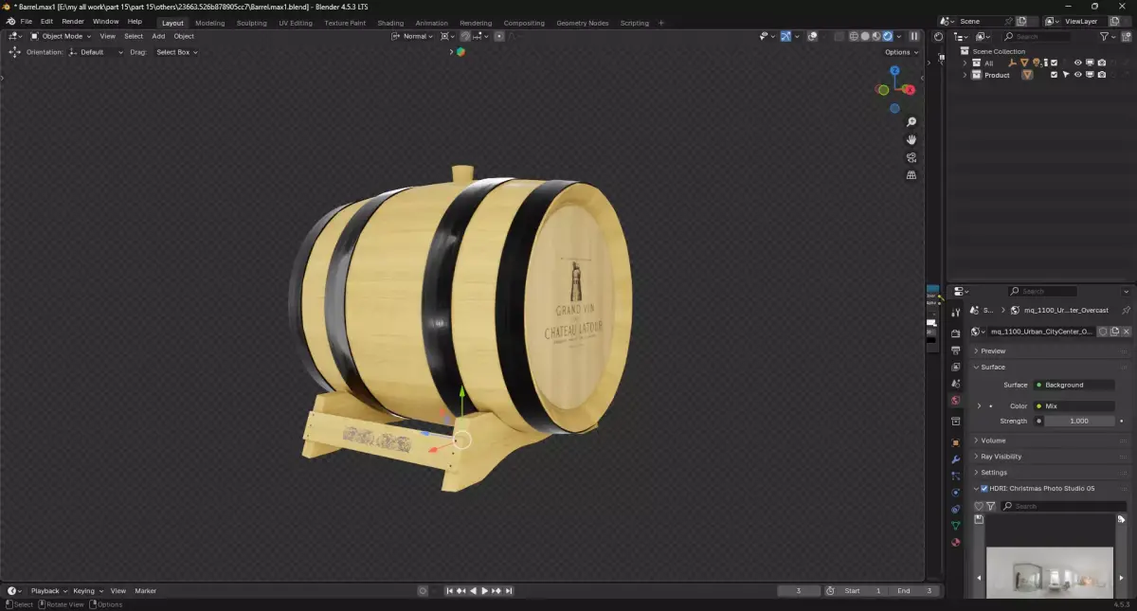Image resolution: width=1137 pixels, height=611 pixels.
Task: Hide the Product collection with eye icon
Action: pos(1077,75)
